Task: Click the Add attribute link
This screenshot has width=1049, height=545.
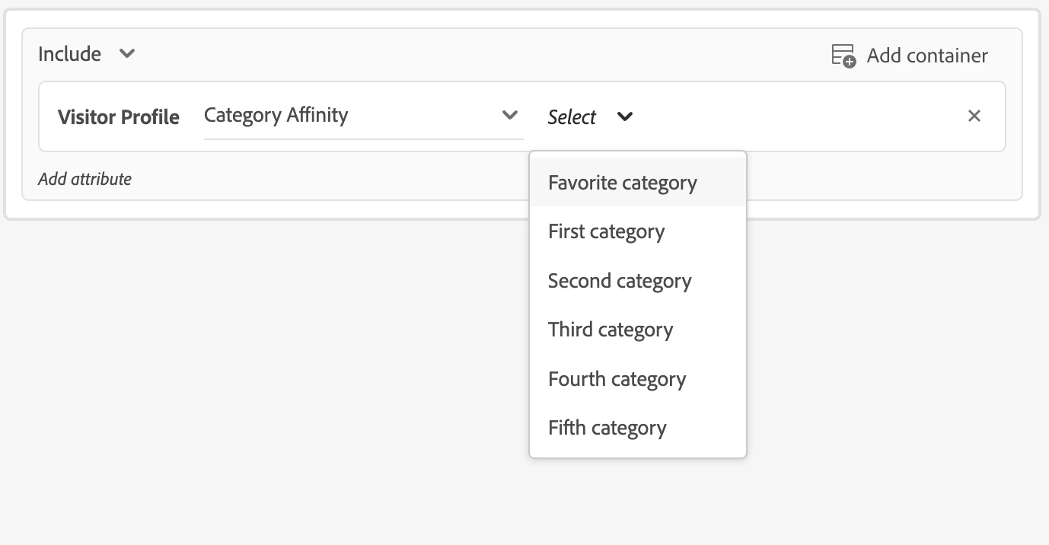Action: [84, 179]
